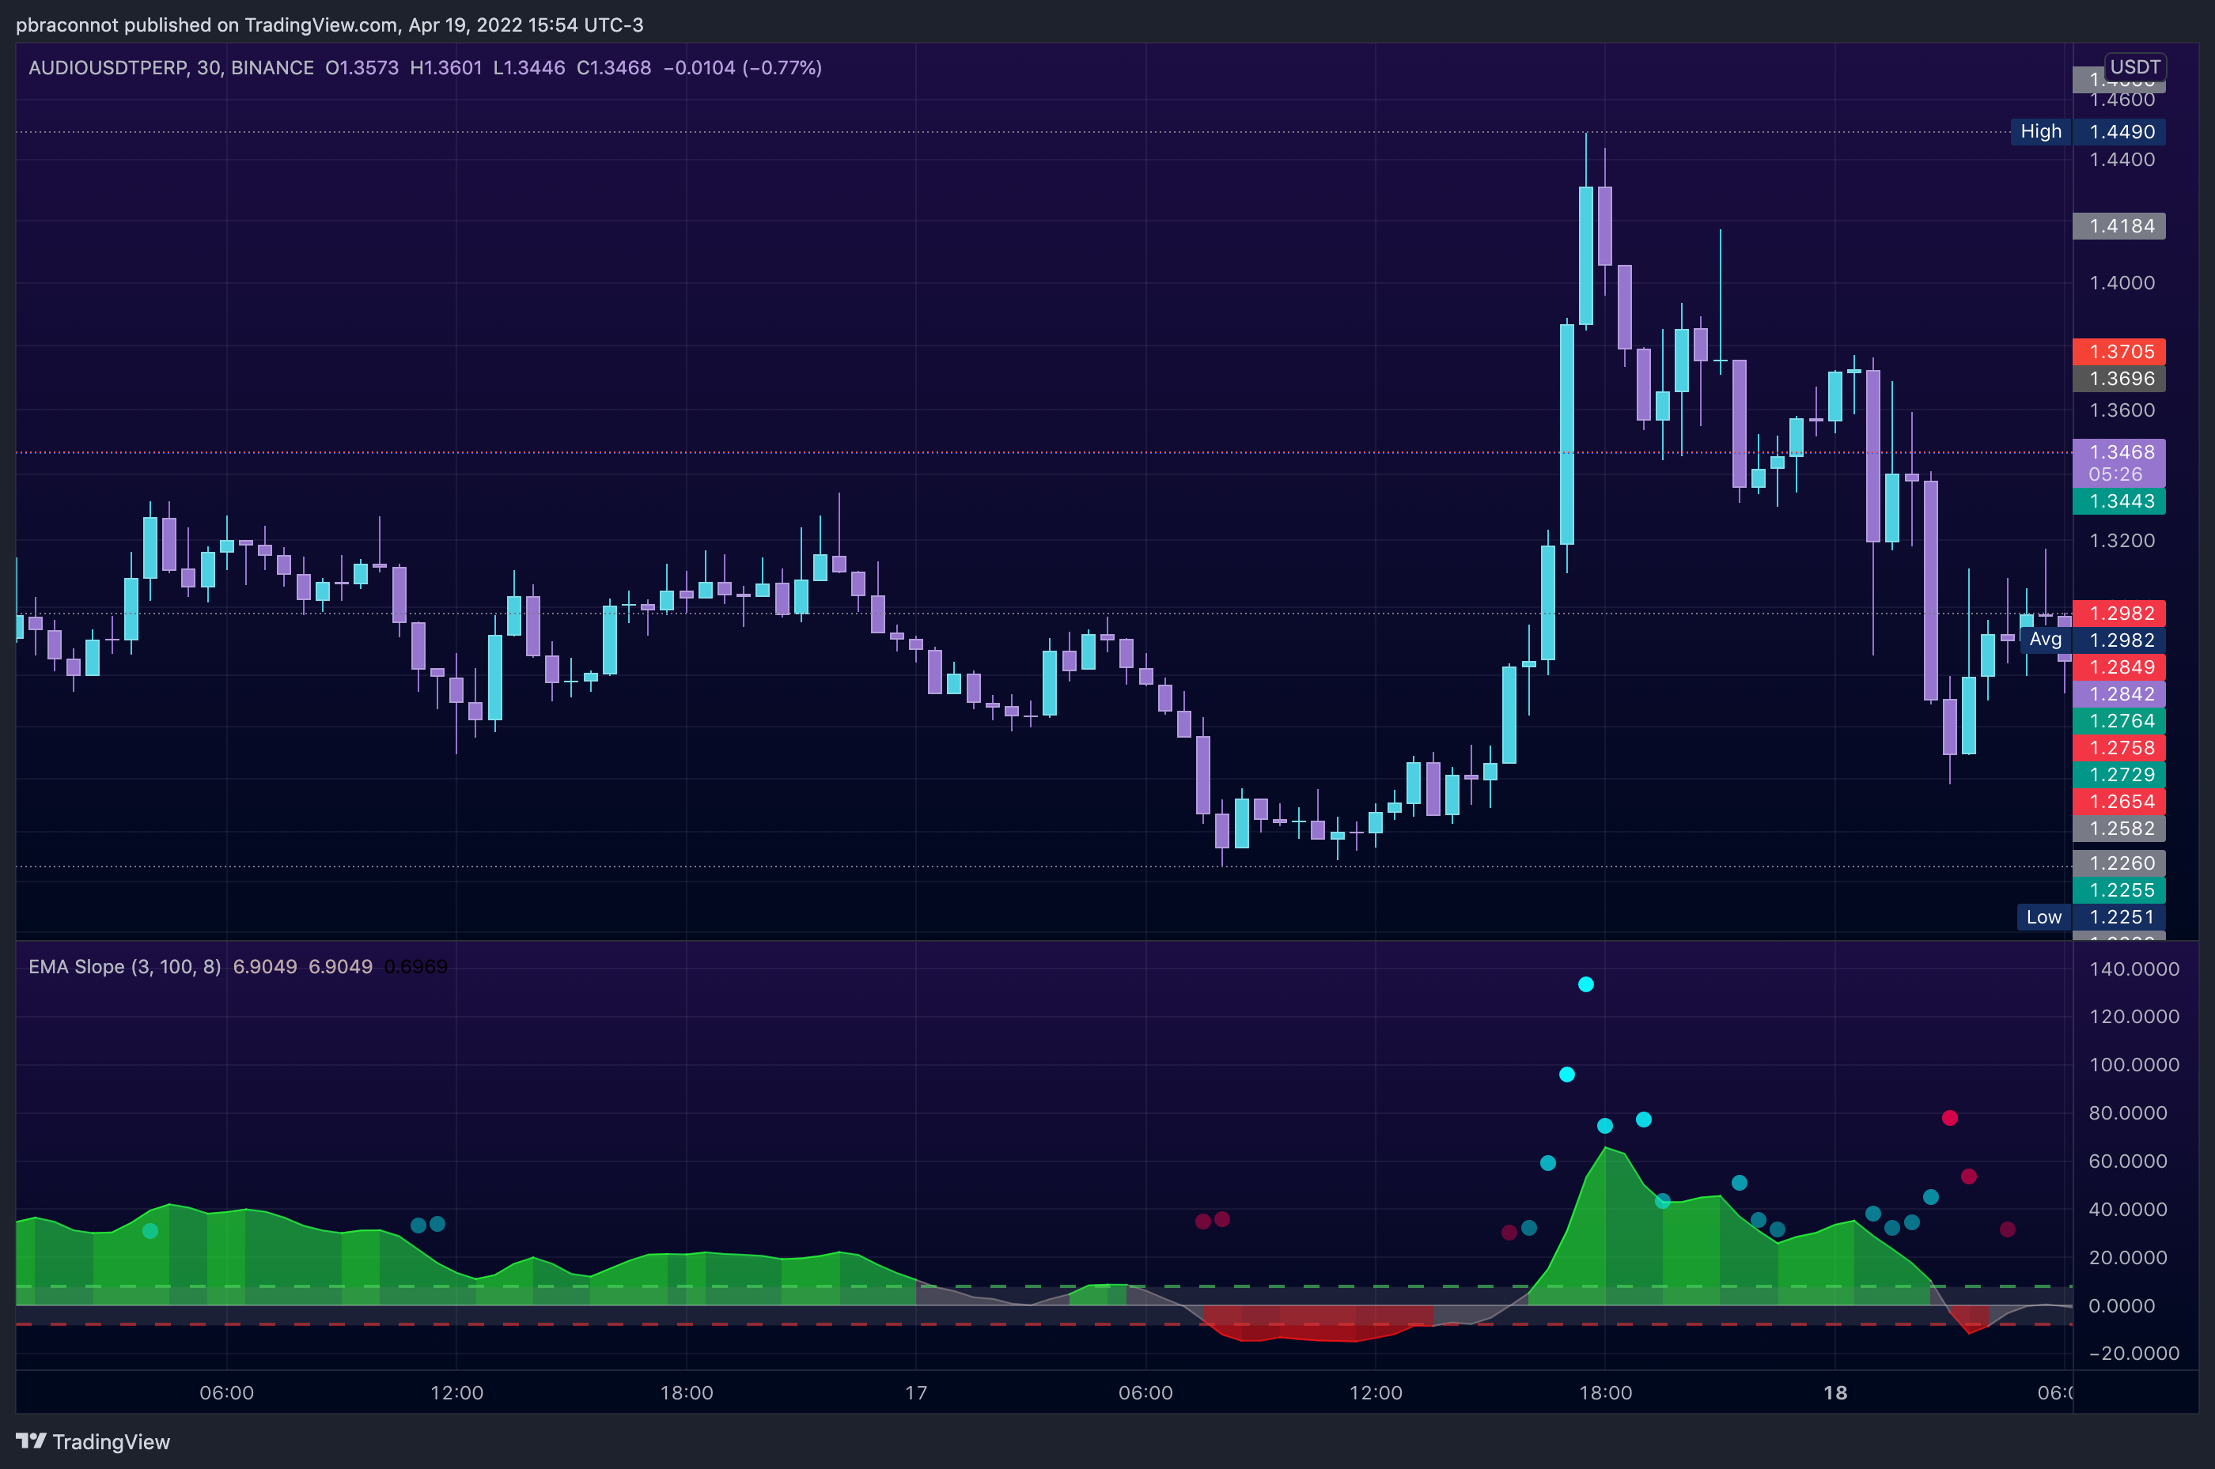
Task: Click the red 1.2849 price label
Action: (x=2119, y=667)
